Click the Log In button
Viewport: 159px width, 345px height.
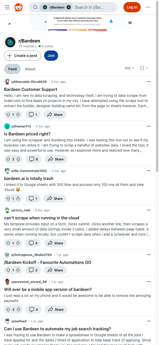point(132,7)
